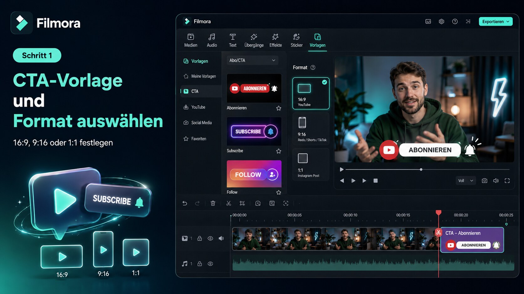The image size is (524, 294).
Task: Move the preview progress slider handle
Action: point(421,169)
